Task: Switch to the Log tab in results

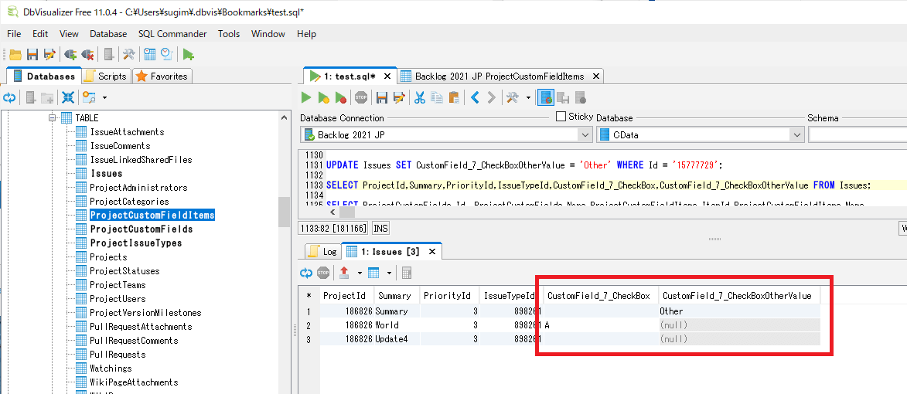Action: click(x=323, y=251)
